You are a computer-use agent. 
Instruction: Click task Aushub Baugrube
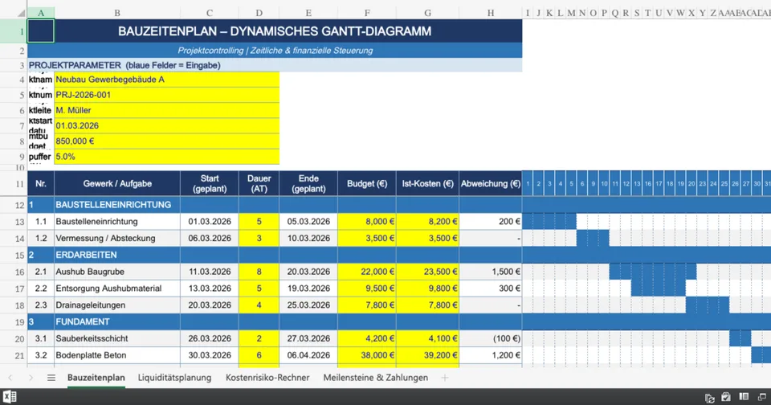coord(117,272)
